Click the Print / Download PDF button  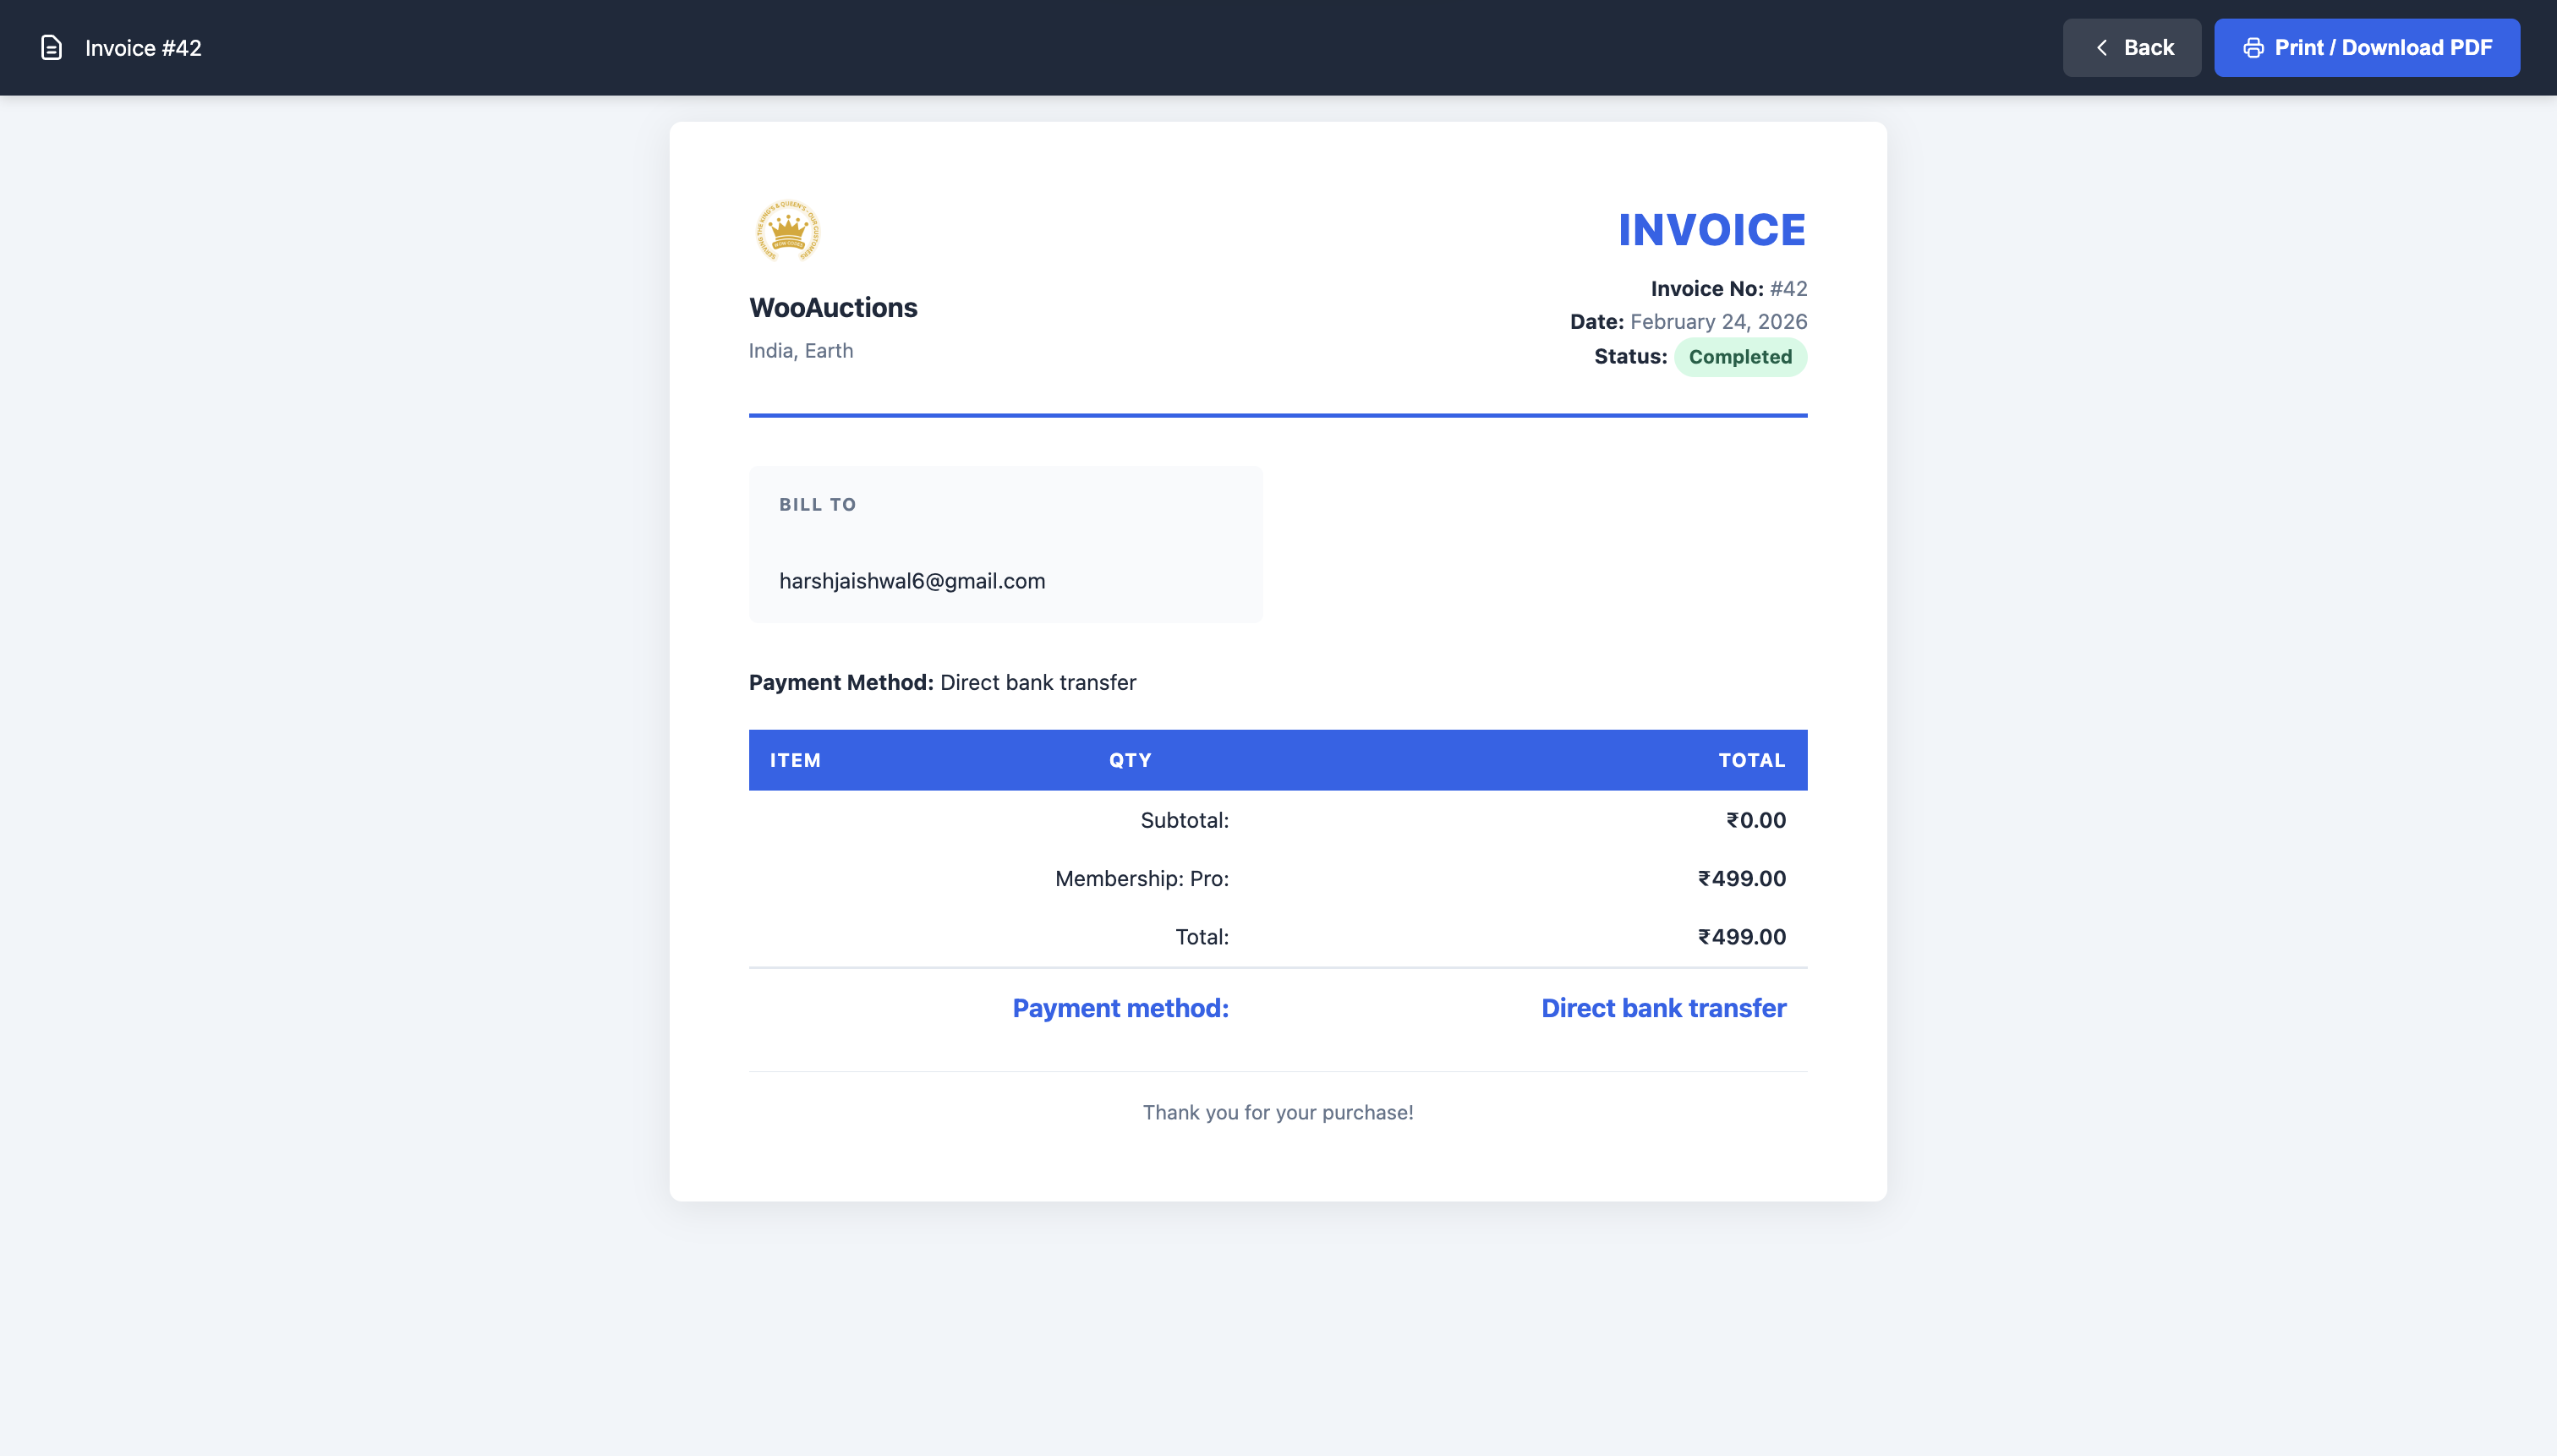click(2367, 47)
